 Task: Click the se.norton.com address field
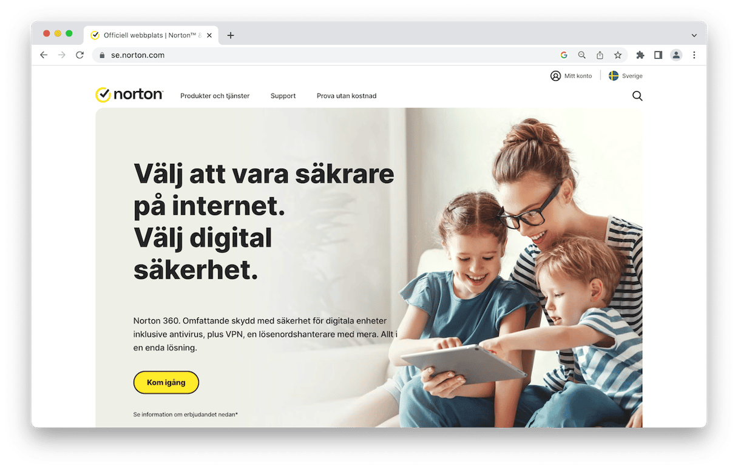click(328, 55)
